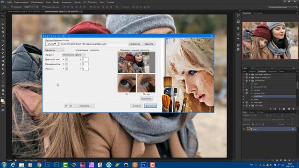Open the 'Изображение' menu
This screenshot has width=299, height=168.
[x=37, y=2]
